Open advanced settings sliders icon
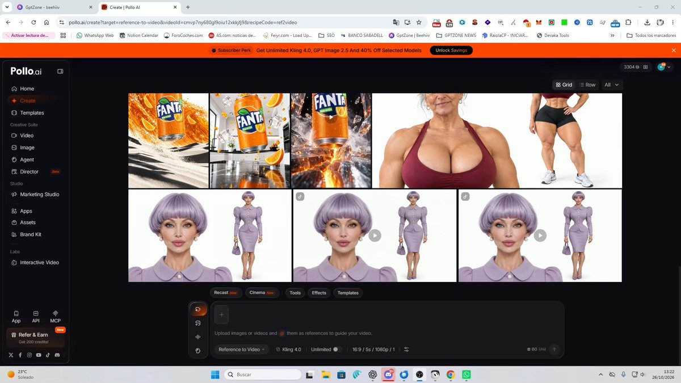 click(406, 350)
